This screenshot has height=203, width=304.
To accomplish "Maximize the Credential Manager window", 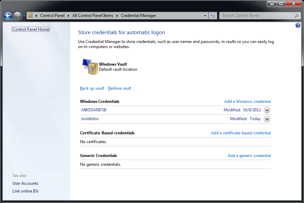I will (x=281, y=3).
